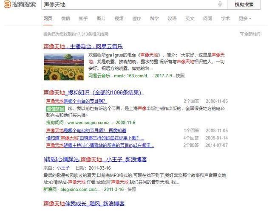Open 声像天地_搜狗知识 result heading
272x216 pixels.
click(x=93, y=93)
